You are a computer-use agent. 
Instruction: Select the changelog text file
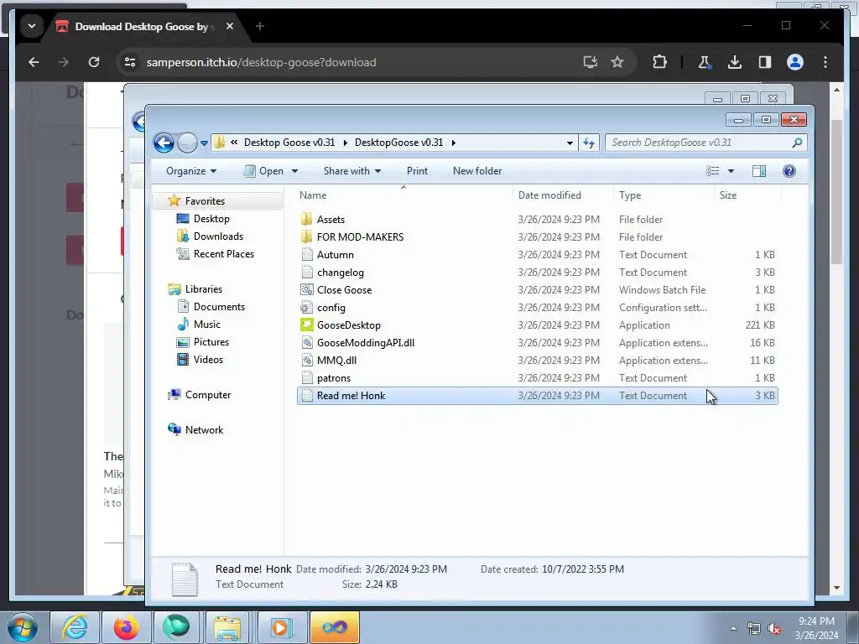click(340, 273)
